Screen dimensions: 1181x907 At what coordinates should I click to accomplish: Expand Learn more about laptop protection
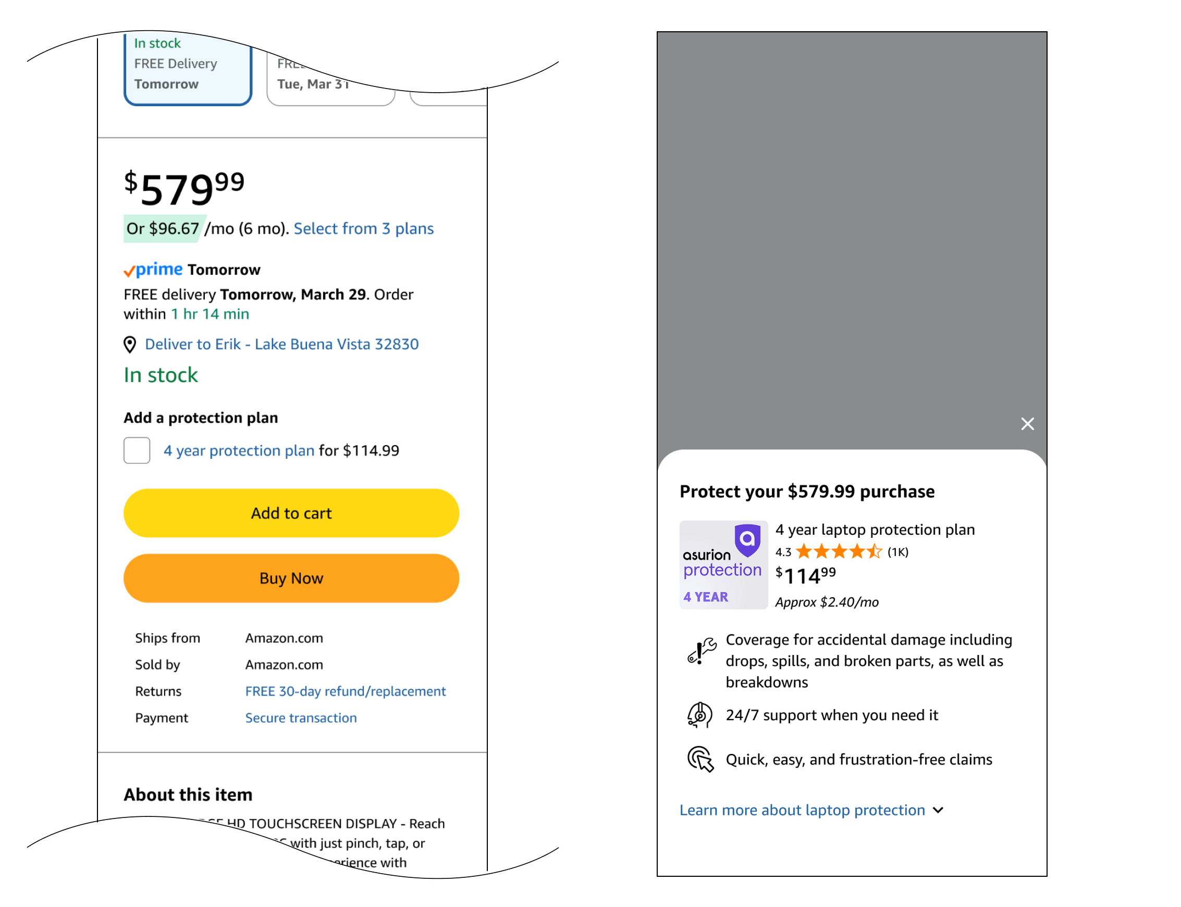802,810
